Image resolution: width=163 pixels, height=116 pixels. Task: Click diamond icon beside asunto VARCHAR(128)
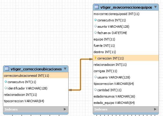point(95,26)
